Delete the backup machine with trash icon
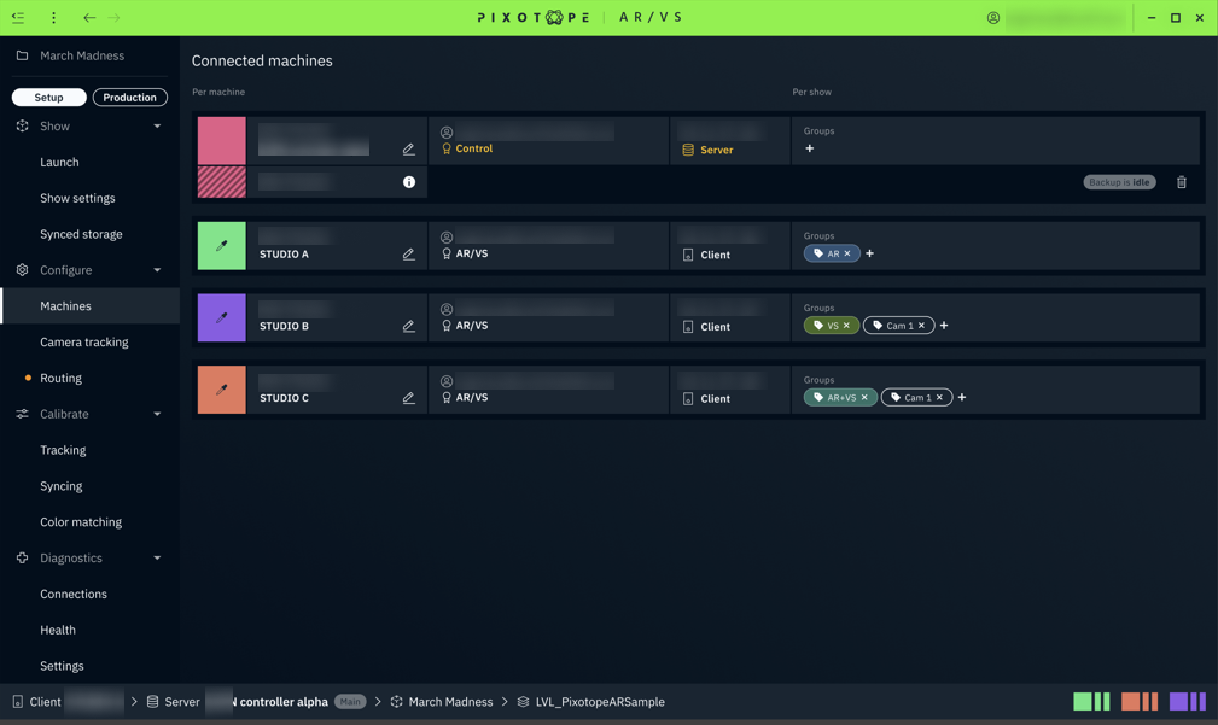This screenshot has width=1218, height=725. 1181,182
